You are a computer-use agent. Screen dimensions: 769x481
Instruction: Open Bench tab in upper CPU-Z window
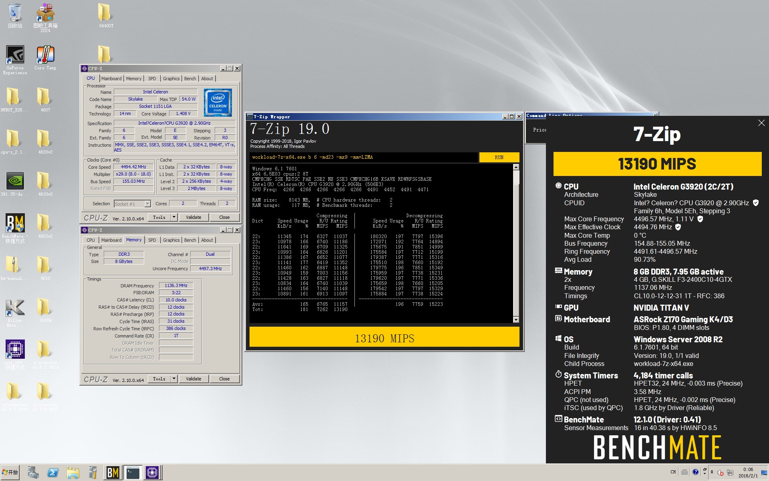190,79
